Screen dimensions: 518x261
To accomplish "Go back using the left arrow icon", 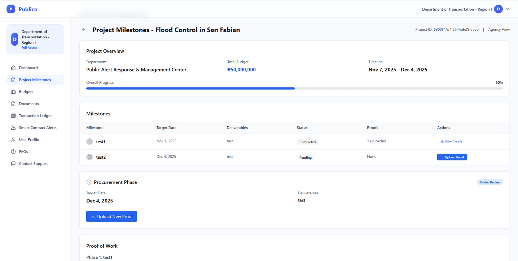I will tap(84, 30).
